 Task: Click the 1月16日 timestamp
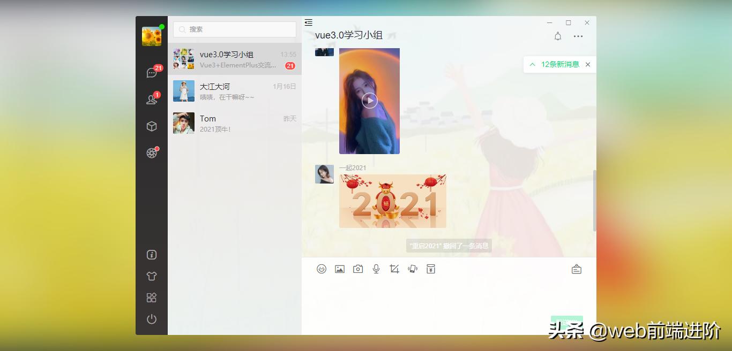point(285,86)
